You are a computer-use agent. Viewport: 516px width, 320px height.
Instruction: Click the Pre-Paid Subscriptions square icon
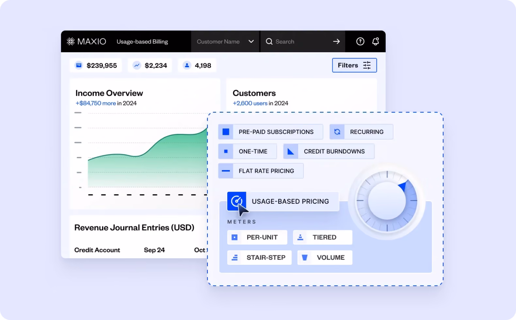click(226, 132)
